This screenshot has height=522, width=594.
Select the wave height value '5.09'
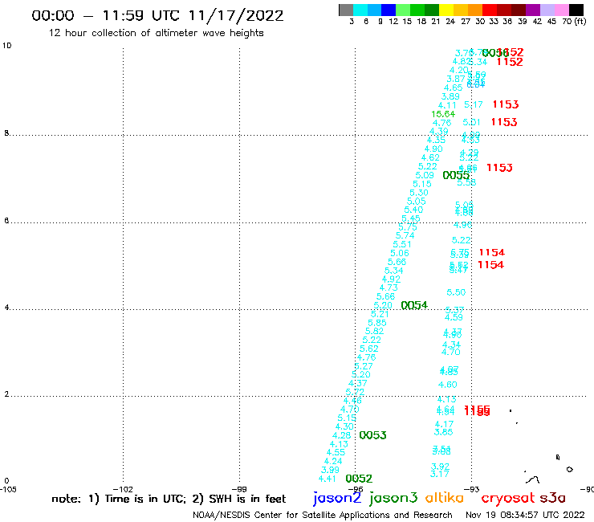click(x=425, y=175)
